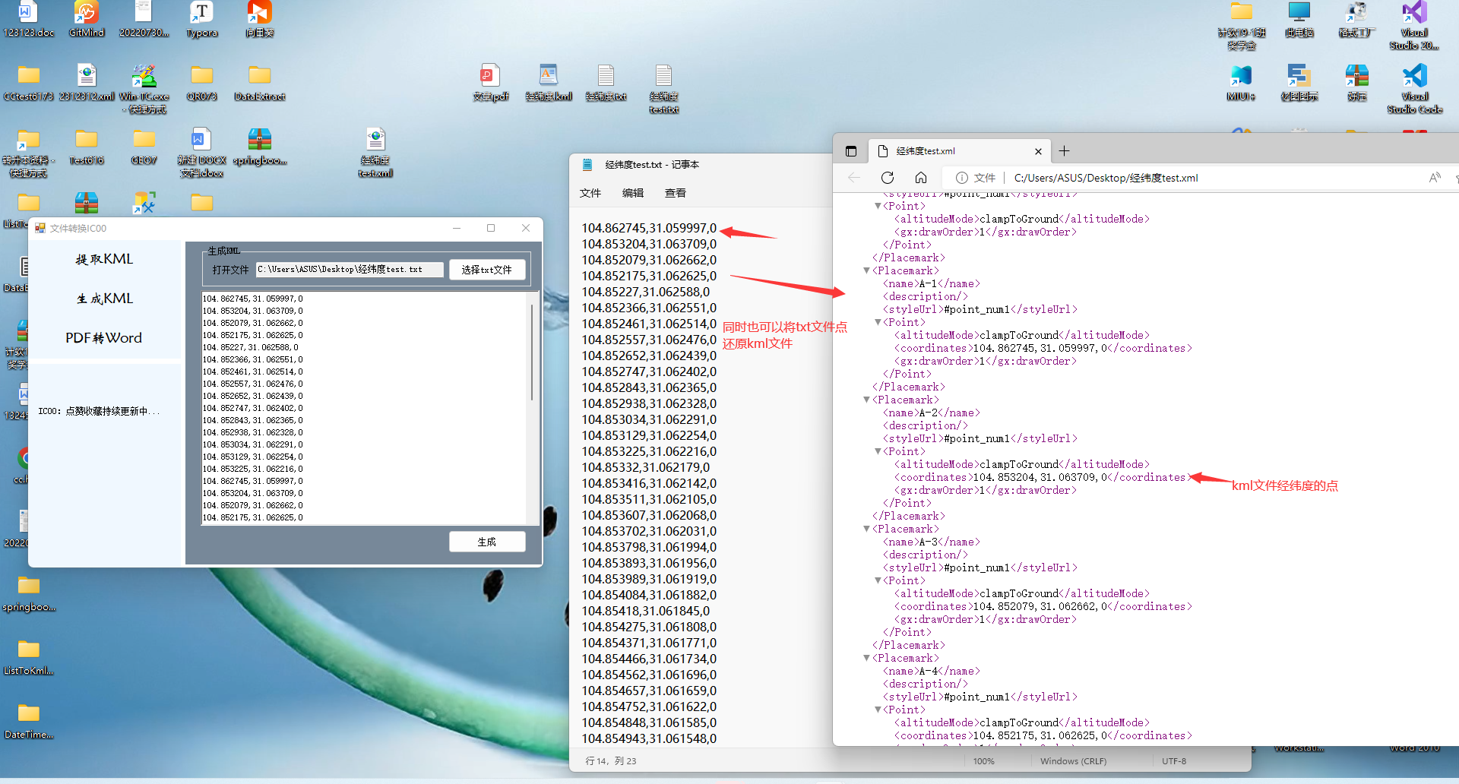Open the Typora desktop shortcut
This screenshot has width=1459, height=784.
201,19
